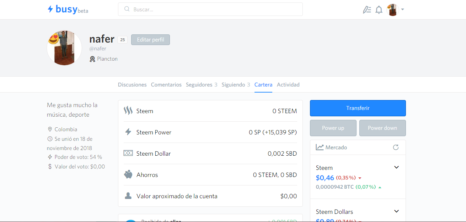The height and width of the screenshot is (222, 466).
Task: Click the account value person icon
Action: tap(128, 196)
